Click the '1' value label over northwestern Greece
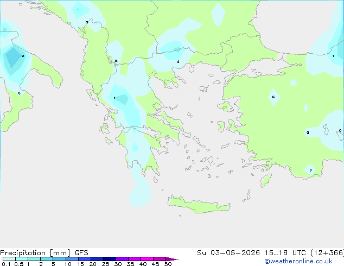The width and height of the screenshot is (344, 266). tap(114, 98)
